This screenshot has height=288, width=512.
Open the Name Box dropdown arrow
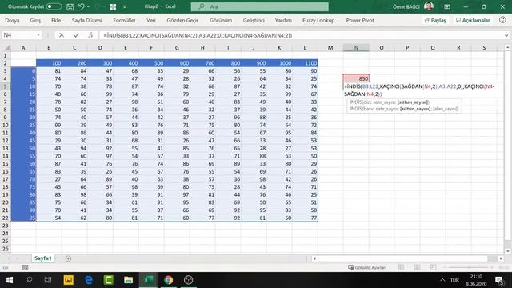tap(38, 35)
